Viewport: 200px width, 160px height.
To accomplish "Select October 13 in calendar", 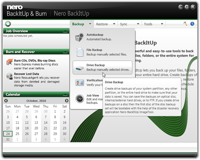I will click(x=36, y=123).
